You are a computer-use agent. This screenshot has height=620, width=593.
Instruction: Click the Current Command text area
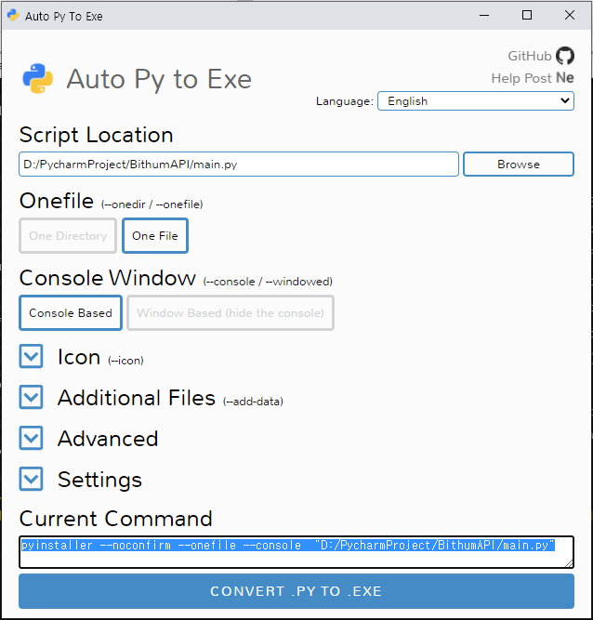296,552
